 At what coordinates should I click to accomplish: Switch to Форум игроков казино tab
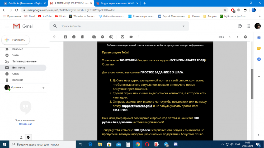point(117,3)
